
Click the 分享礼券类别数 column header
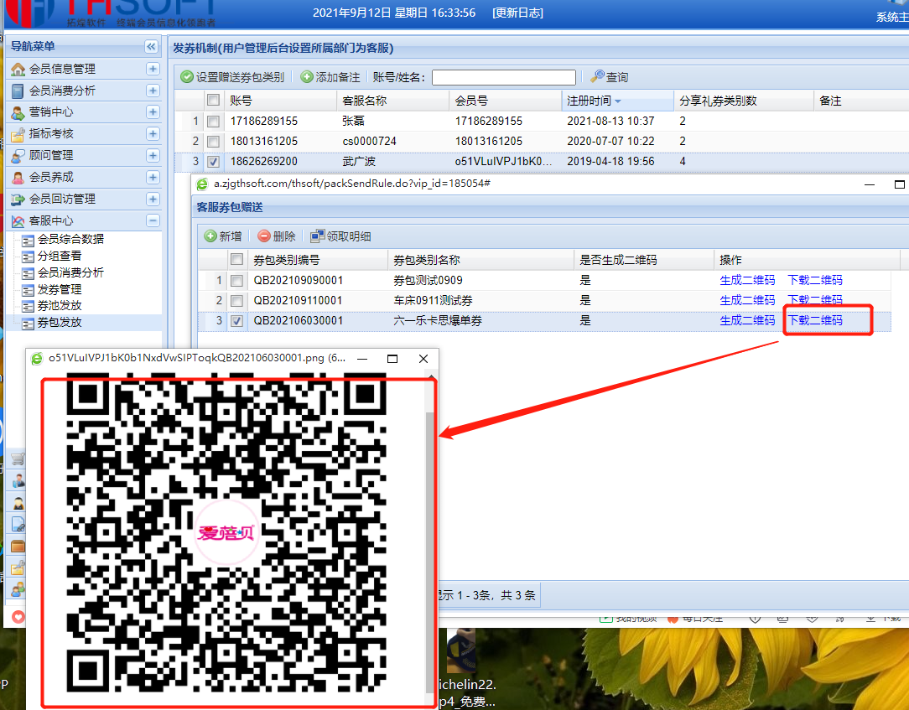[x=744, y=101]
